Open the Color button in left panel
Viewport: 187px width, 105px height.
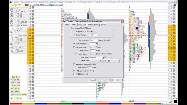click(13, 80)
